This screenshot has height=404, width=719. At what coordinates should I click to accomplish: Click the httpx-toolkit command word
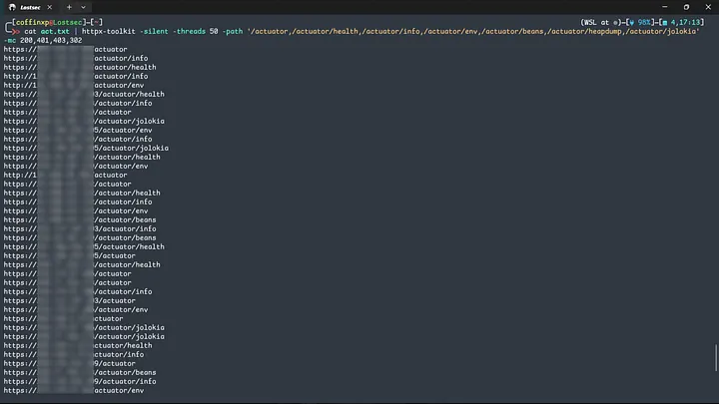tap(108, 31)
